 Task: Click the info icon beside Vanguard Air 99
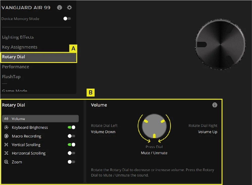[x=59, y=8]
